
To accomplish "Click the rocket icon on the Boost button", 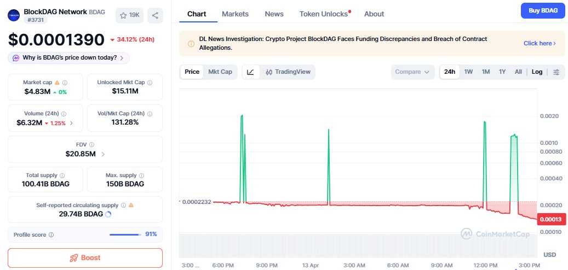I will pos(74,258).
